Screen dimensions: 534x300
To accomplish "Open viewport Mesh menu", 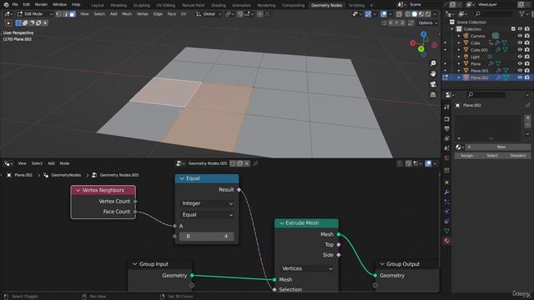I will click(127, 14).
